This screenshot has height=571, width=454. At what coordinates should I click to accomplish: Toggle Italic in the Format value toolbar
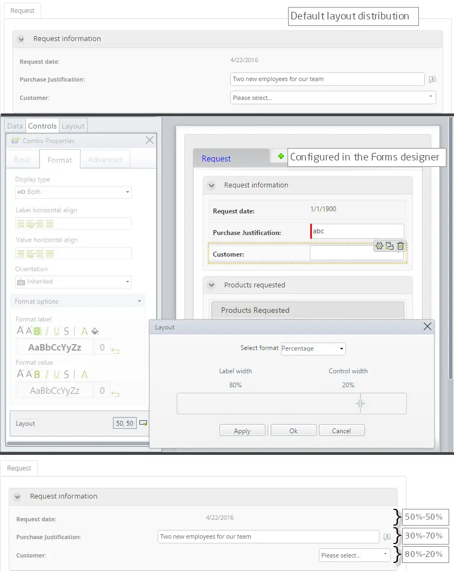point(46,374)
